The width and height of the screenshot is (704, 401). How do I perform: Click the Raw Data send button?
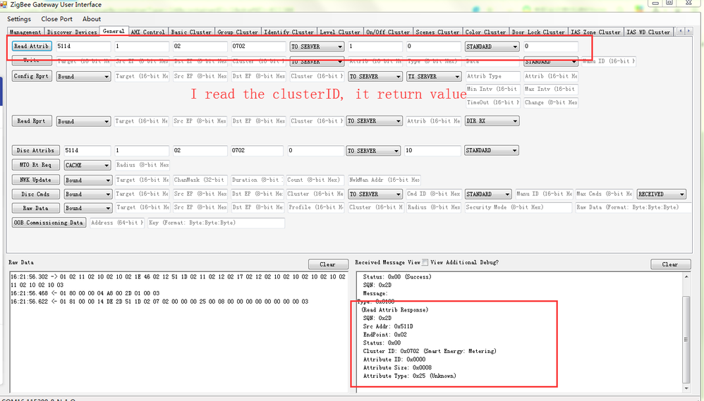(35, 208)
